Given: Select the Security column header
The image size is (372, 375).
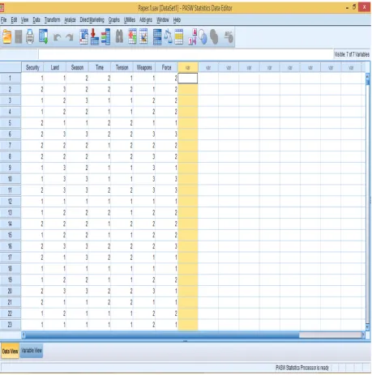Looking at the screenshot, I should pos(32,67).
